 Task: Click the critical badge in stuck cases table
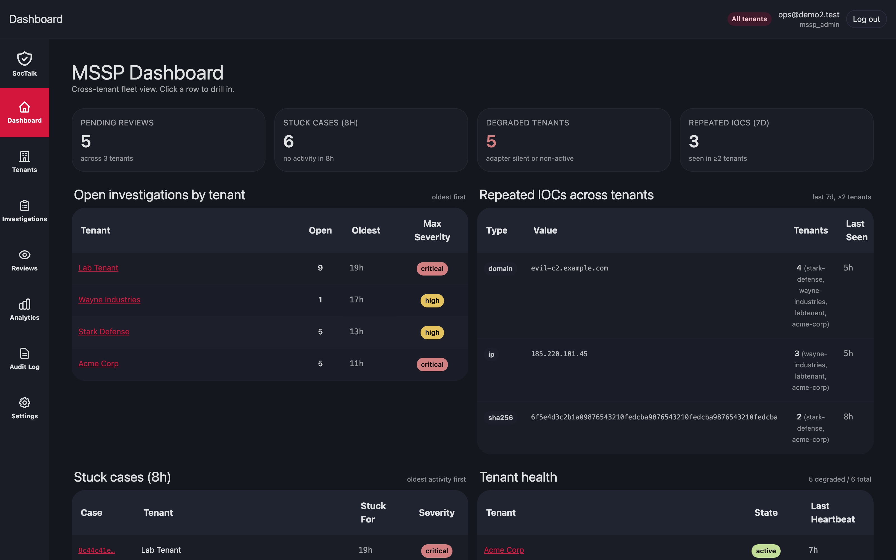coord(437,551)
